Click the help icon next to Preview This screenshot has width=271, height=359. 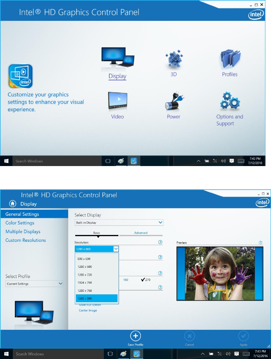click(261, 243)
